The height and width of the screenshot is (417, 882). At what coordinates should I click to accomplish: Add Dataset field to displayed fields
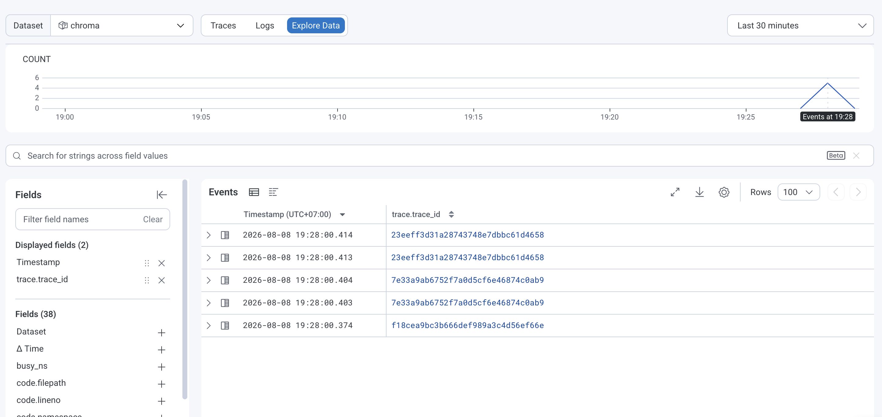pos(161,333)
